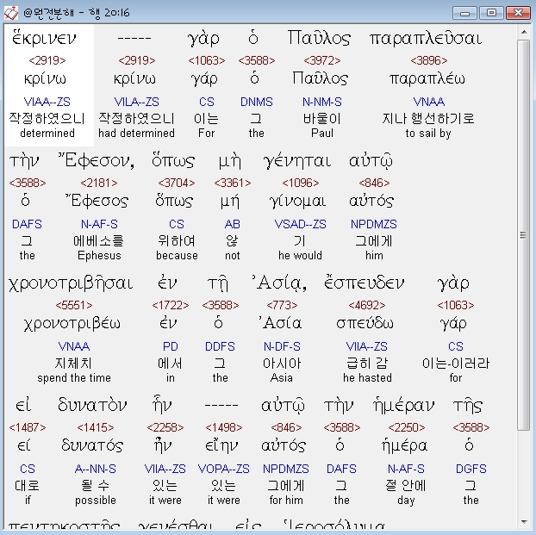Click the Korean gloss 위하여

click(177, 241)
